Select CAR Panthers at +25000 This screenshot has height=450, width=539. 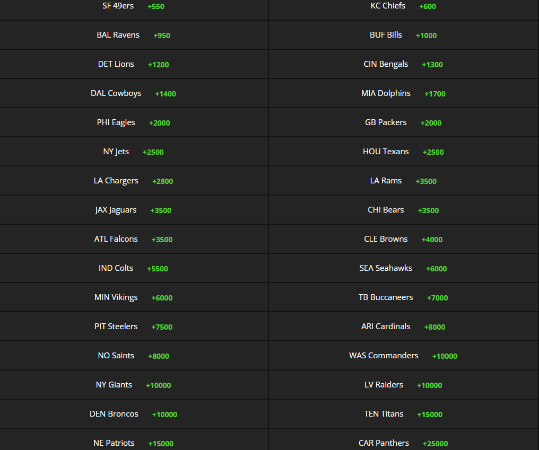[x=403, y=443]
